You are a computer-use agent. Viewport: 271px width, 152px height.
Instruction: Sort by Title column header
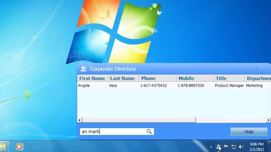230,79
